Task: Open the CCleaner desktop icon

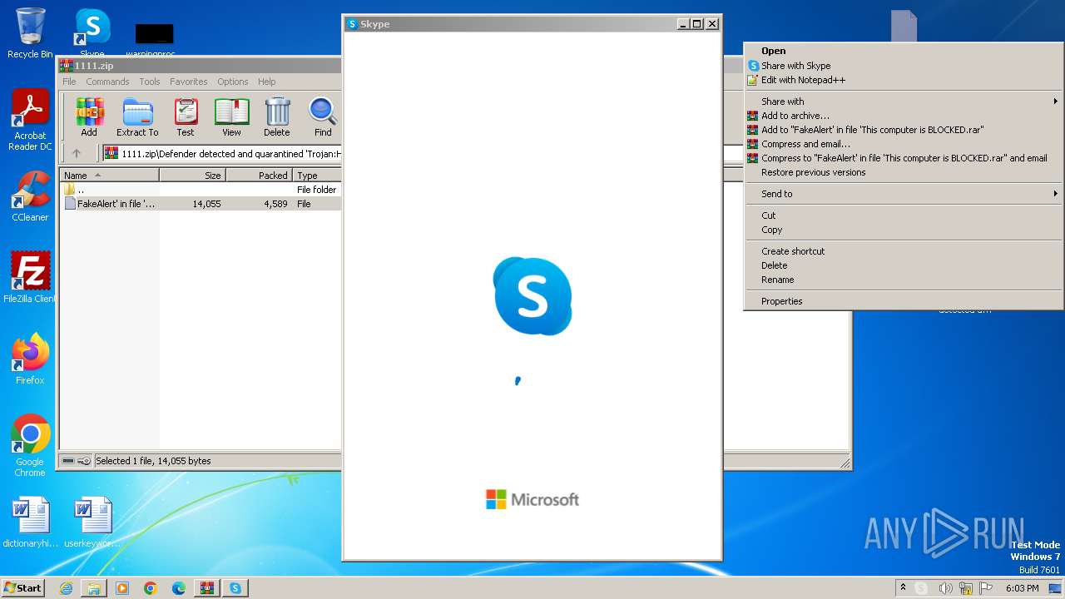Action: coord(30,196)
